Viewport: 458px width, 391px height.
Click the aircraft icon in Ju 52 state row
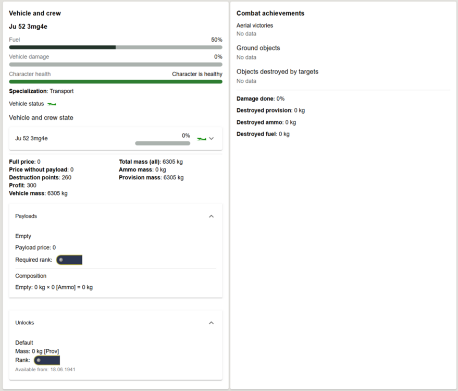(x=201, y=139)
